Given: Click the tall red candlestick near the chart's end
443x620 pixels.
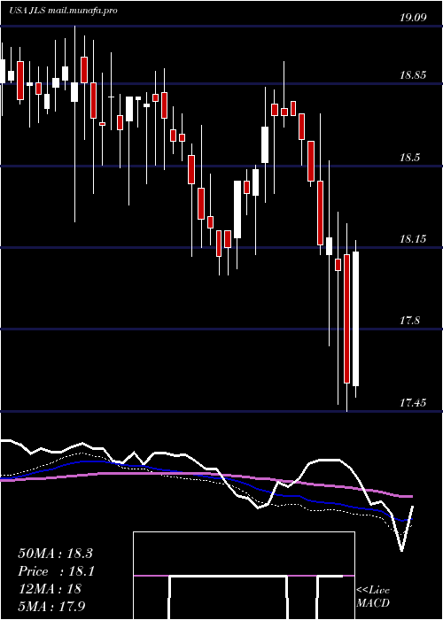Looking at the screenshot, I should 347,319.
